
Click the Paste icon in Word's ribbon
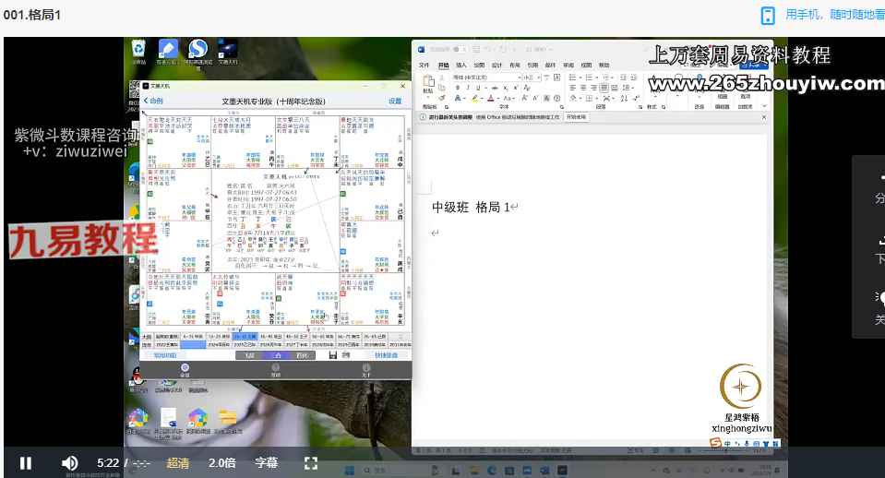point(427,83)
